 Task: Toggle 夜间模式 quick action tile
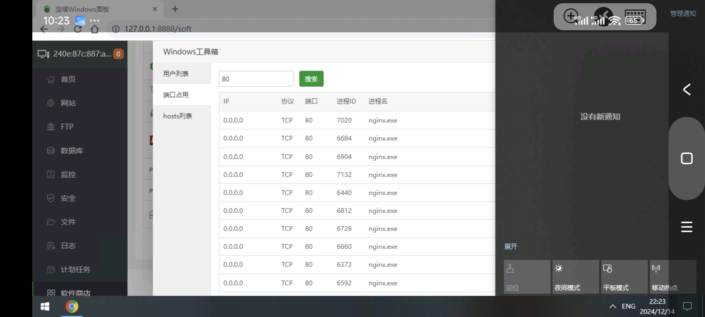[576, 277]
